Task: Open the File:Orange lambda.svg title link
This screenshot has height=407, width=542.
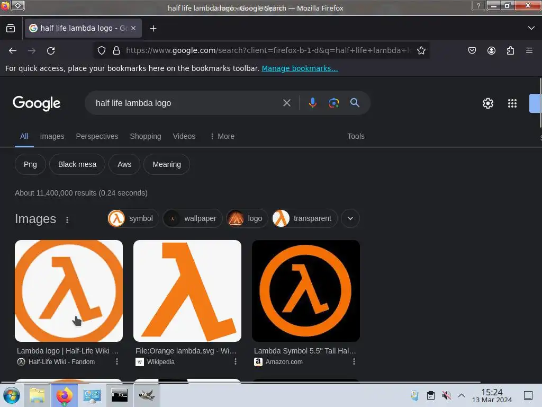Action: (186, 351)
